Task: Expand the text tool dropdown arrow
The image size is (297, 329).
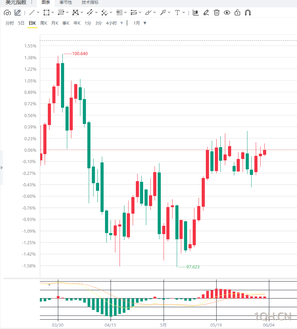Action: coord(184,12)
